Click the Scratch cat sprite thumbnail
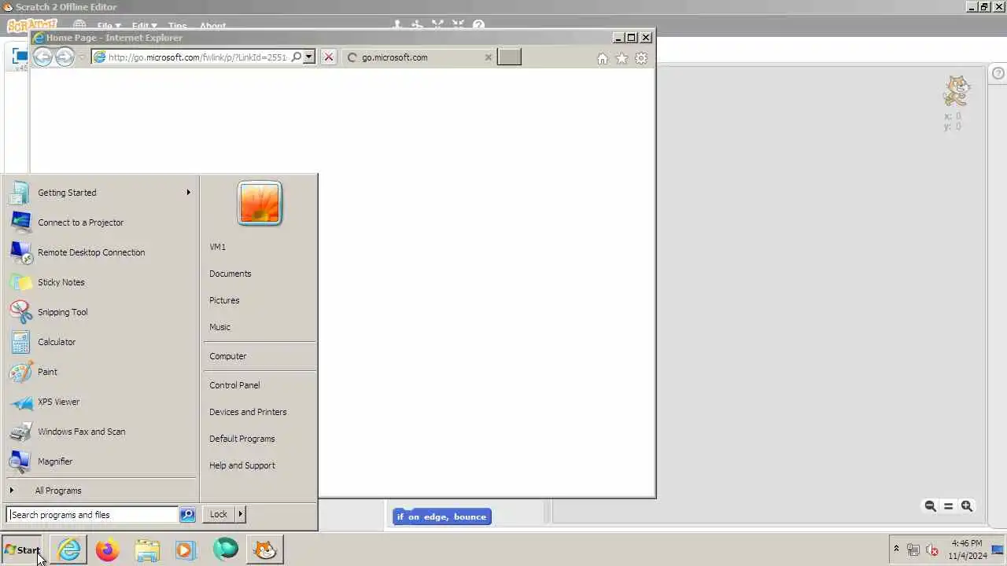 (957, 91)
